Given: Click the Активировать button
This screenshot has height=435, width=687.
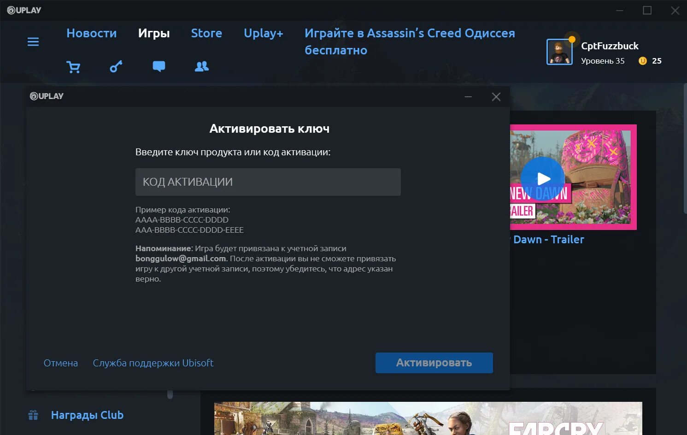Looking at the screenshot, I should pos(434,363).
